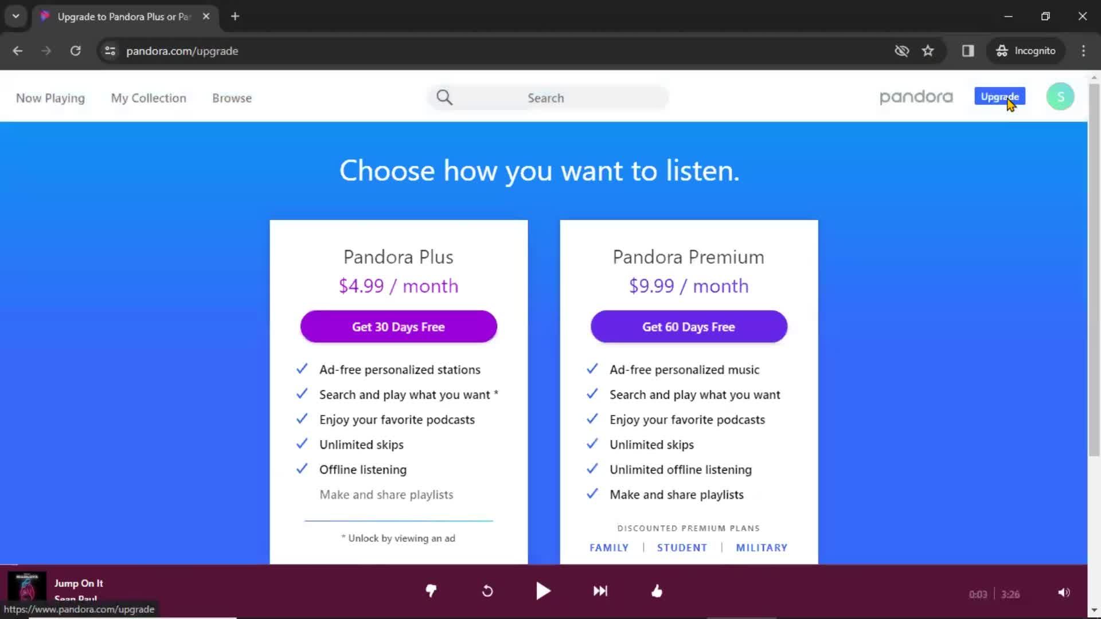The width and height of the screenshot is (1101, 619).
Task: Click the thumbs up icon
Action: tap(657, 591)
